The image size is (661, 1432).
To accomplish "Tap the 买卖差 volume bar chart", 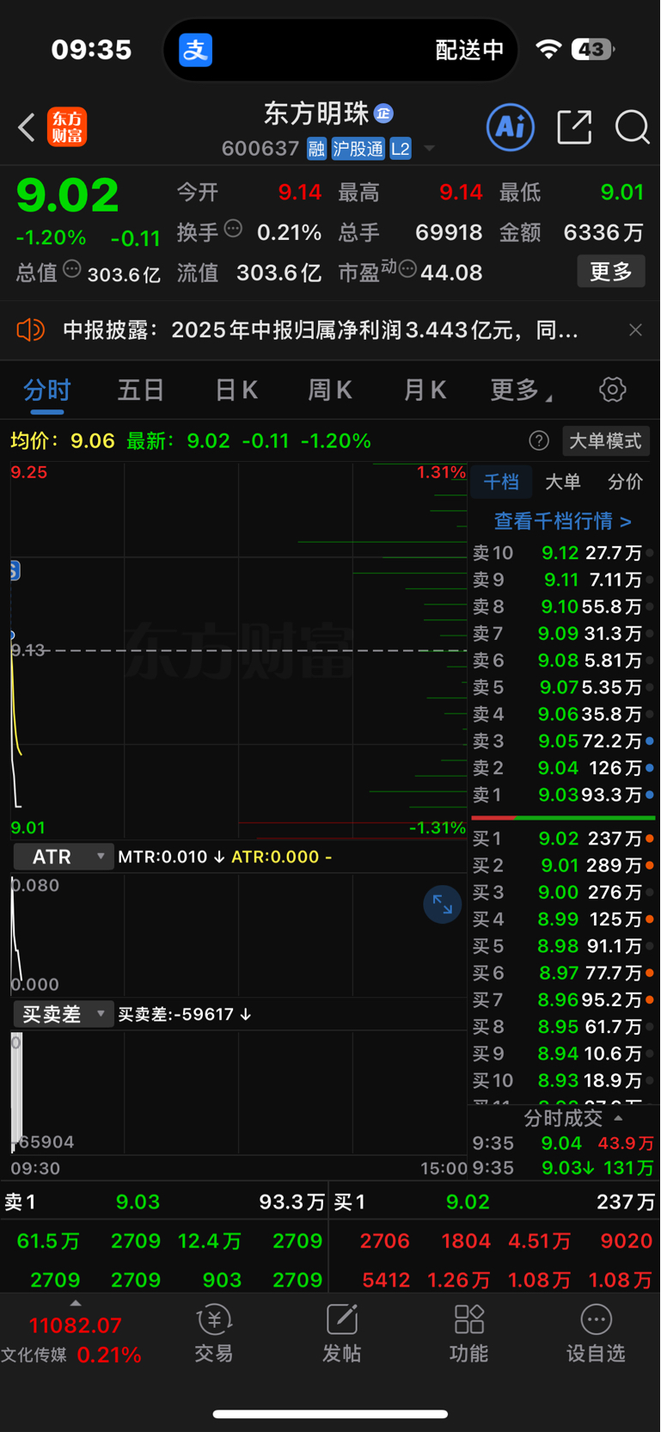I will 239,1092.
